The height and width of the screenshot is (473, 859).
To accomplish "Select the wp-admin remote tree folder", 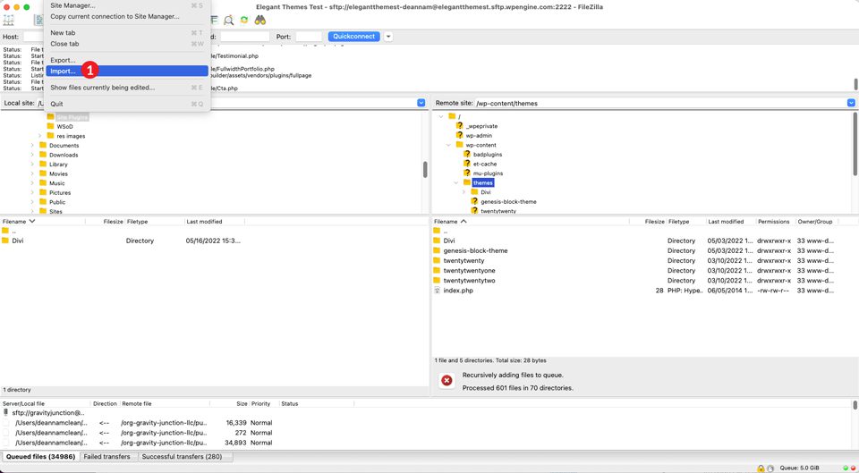I will pyautogui.click(x=479, y=136).
